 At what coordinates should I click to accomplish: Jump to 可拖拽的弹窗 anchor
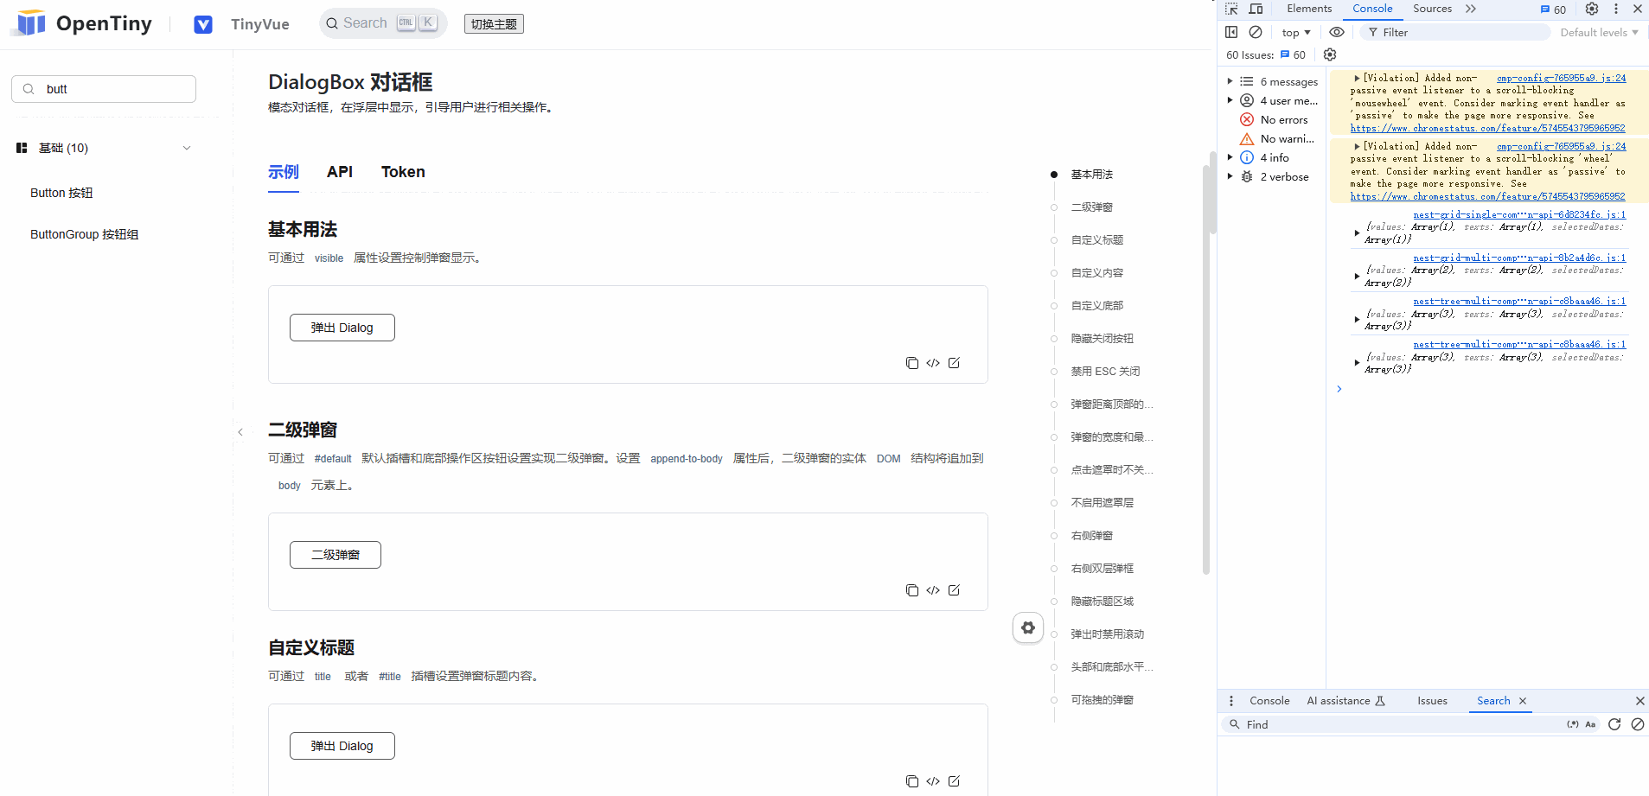(1103, 700)
